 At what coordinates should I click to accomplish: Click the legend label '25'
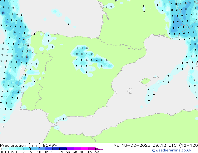pyautogui.click(x=61, y=152)
